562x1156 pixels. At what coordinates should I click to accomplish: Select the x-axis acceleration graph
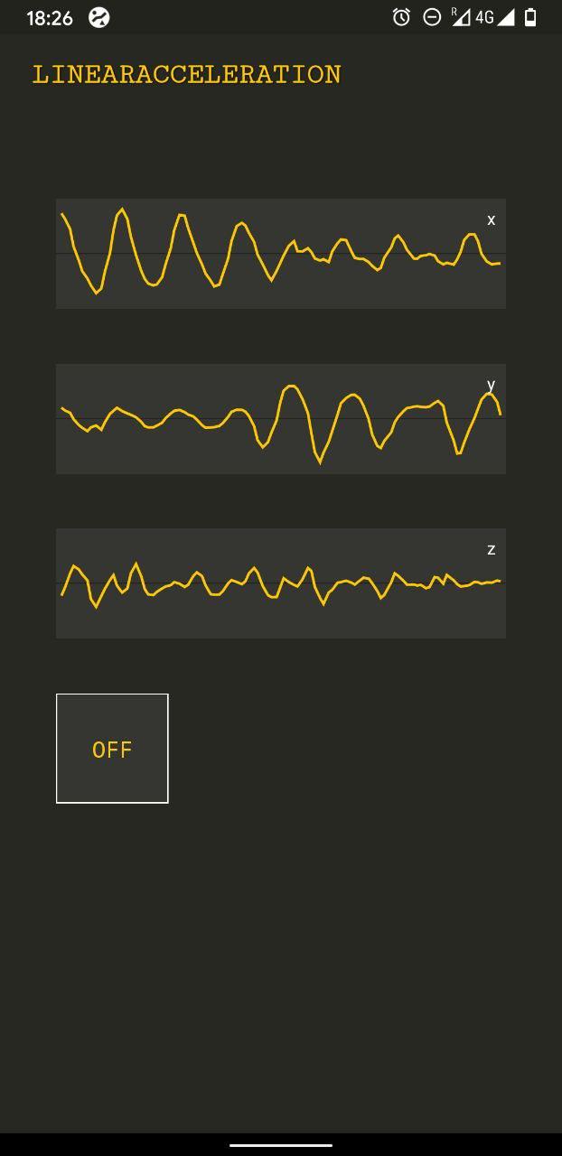click(280, 254)
